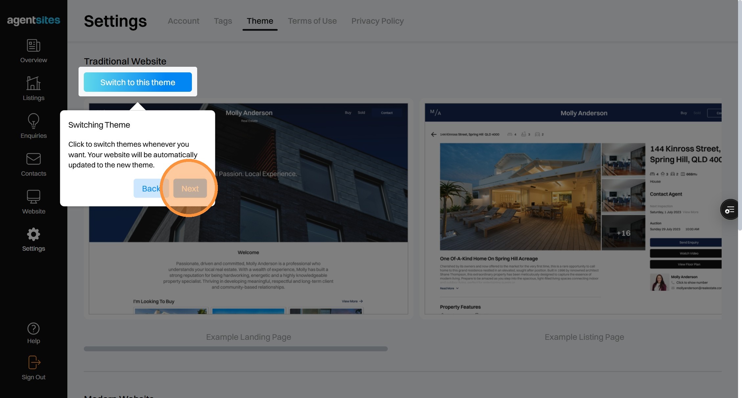The height and width of the screenshot is (398, 742).
Task: Open floating checklist widget icon
Action: (x=730, y=210)
